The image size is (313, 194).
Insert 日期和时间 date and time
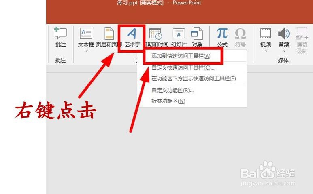(156, 37)
